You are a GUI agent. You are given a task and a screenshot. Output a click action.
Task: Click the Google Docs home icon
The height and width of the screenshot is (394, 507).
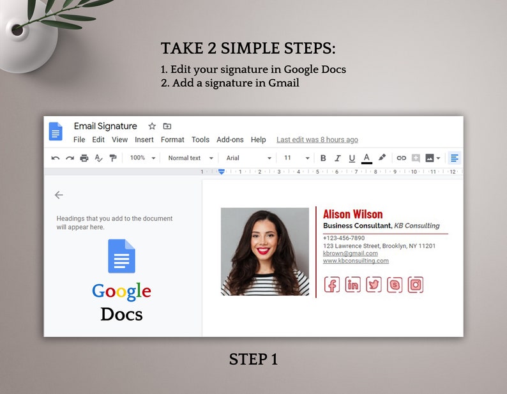point(56,132)
